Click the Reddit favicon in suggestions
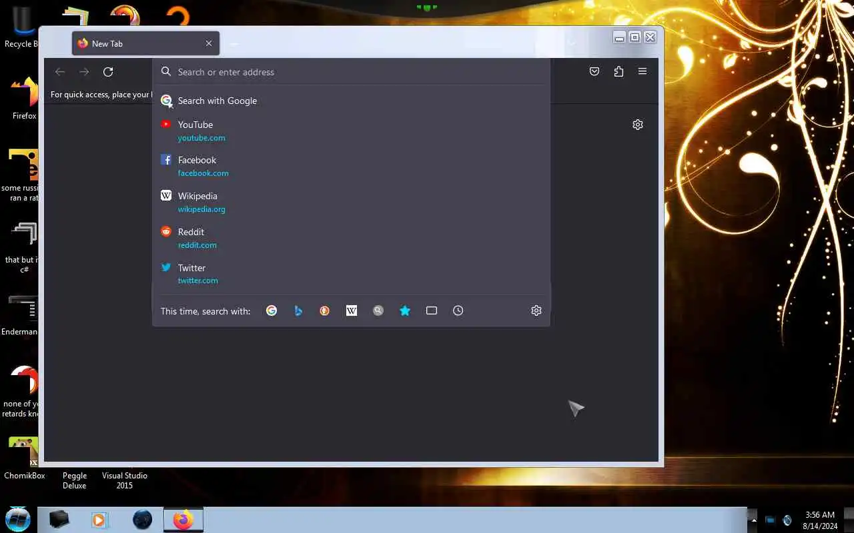The image size is (854, 533). coord(166,231)
